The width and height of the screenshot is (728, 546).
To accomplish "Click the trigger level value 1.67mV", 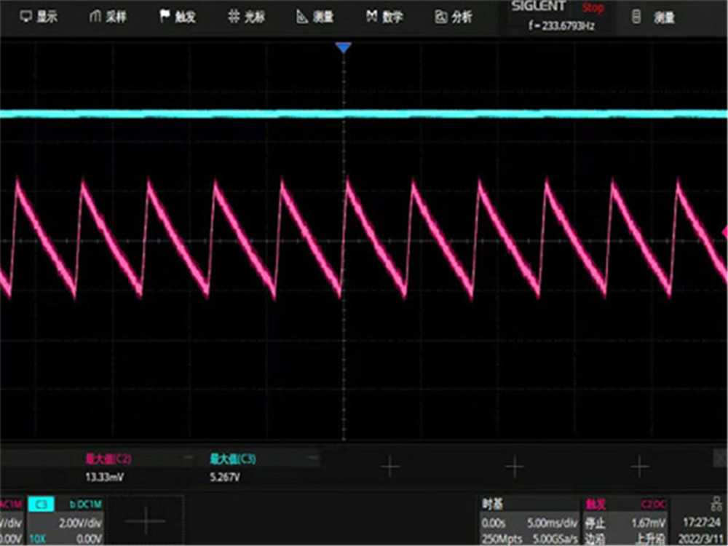I will point(649,523).
